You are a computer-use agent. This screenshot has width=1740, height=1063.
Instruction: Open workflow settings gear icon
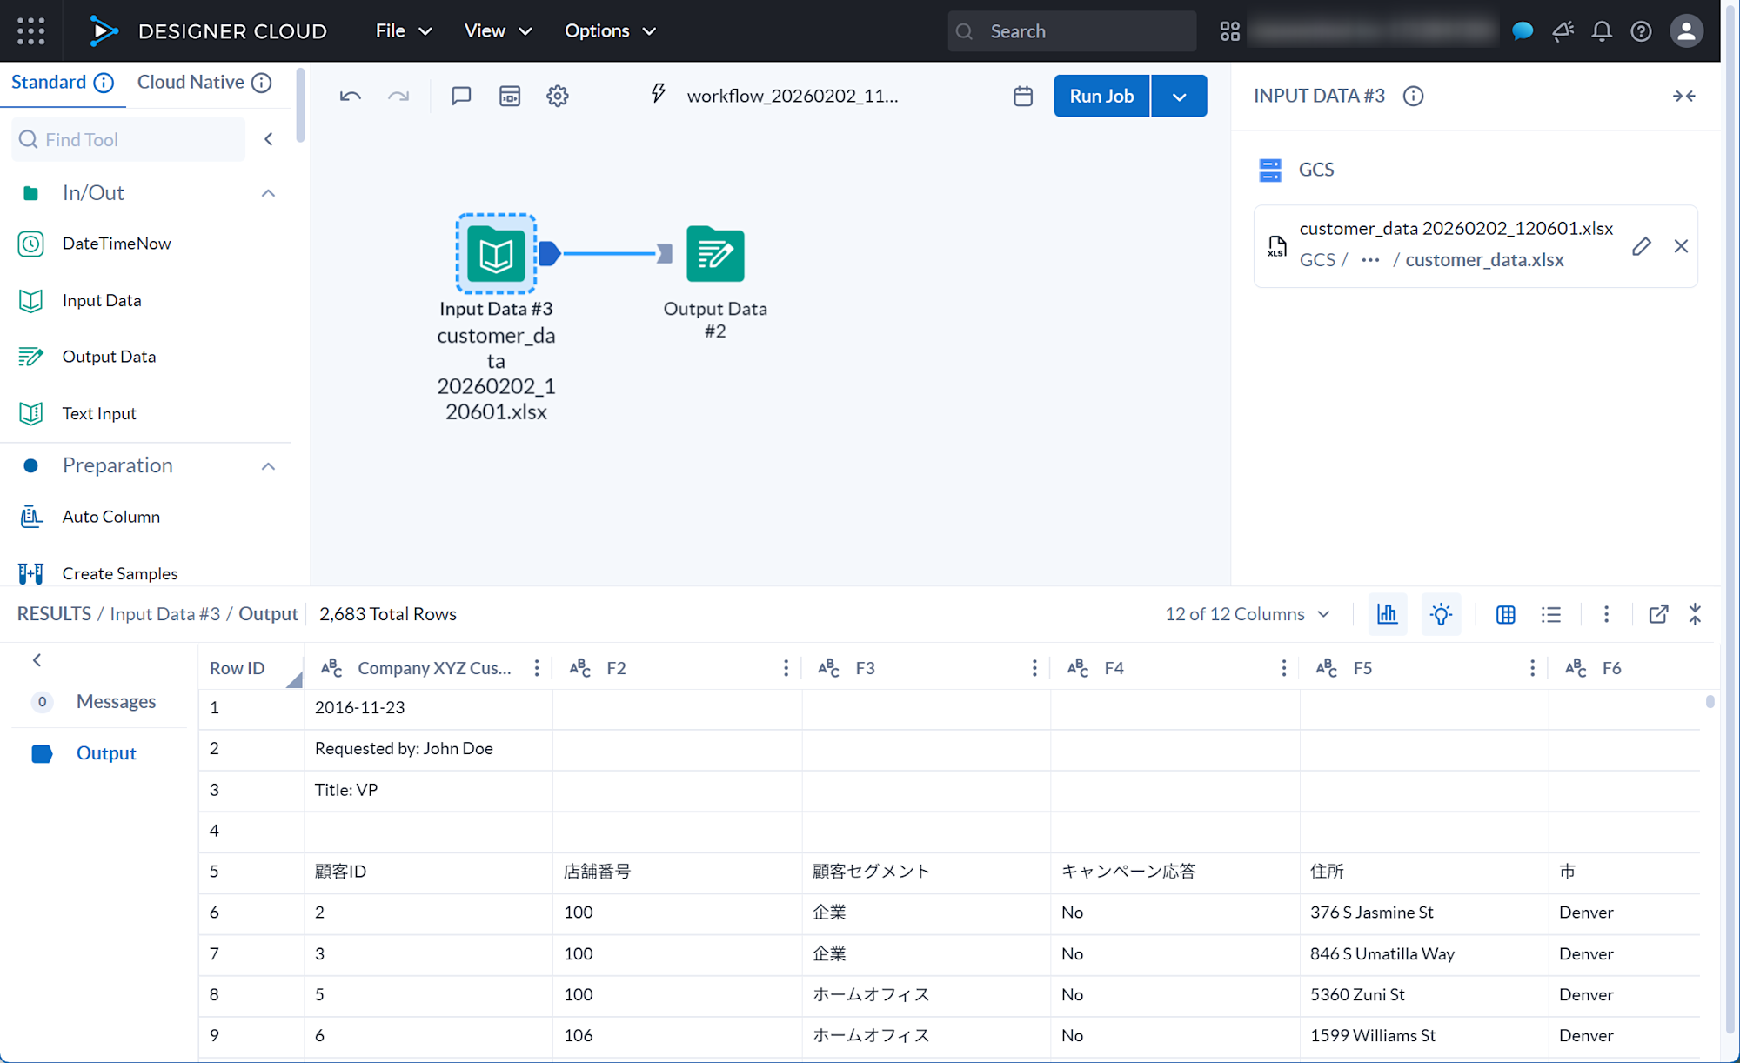click(x=558, y=96)
